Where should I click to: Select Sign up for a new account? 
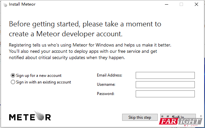[x=36, y=76]
